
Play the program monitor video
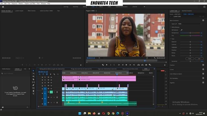pos(126,65)
